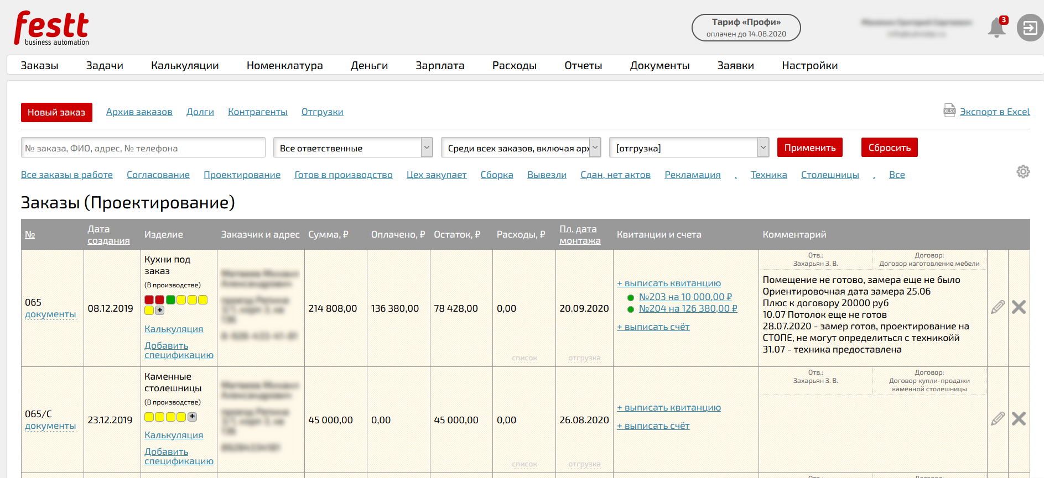Open the Номенклатура menu
The image size is (1044, 478).
point(284,65)
